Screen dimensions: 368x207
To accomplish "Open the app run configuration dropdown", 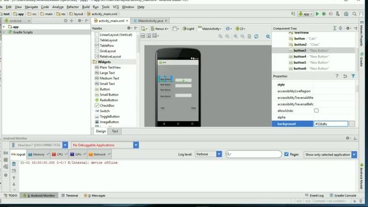I will click(x=305, y=14).
